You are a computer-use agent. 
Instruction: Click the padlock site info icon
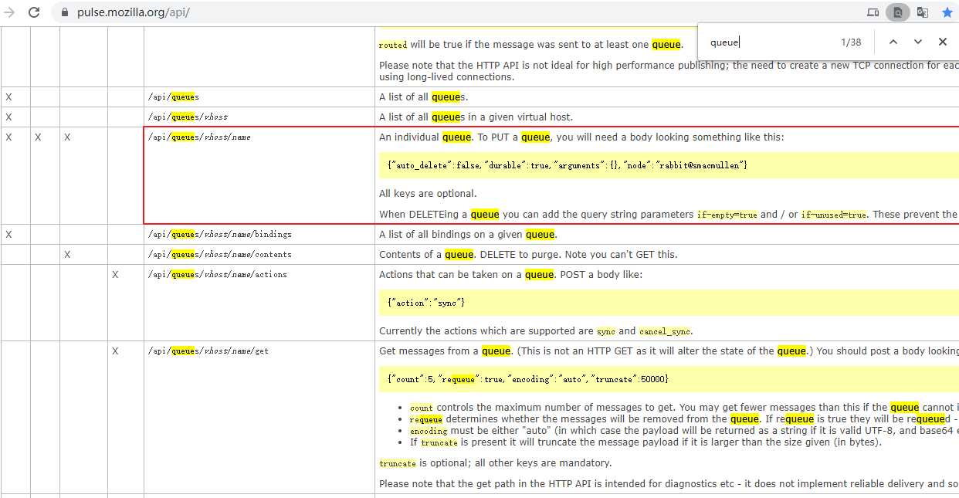tap(64, 12)
